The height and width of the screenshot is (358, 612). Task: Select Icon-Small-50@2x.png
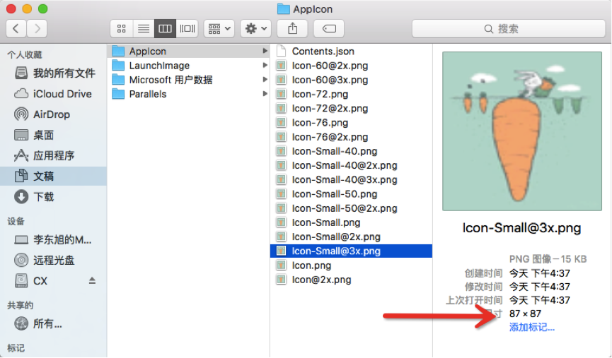351,208
